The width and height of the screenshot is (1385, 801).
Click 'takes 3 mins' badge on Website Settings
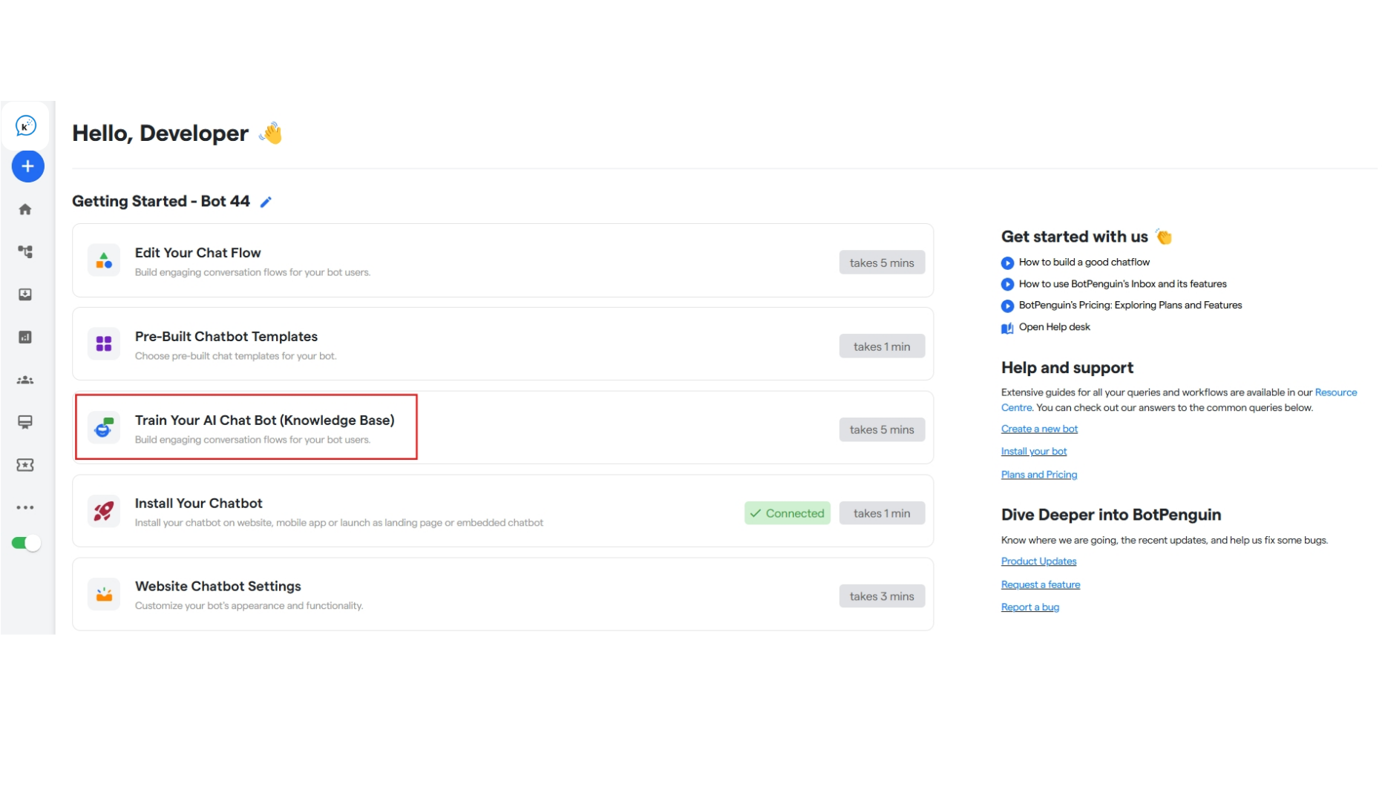[882, 596]
